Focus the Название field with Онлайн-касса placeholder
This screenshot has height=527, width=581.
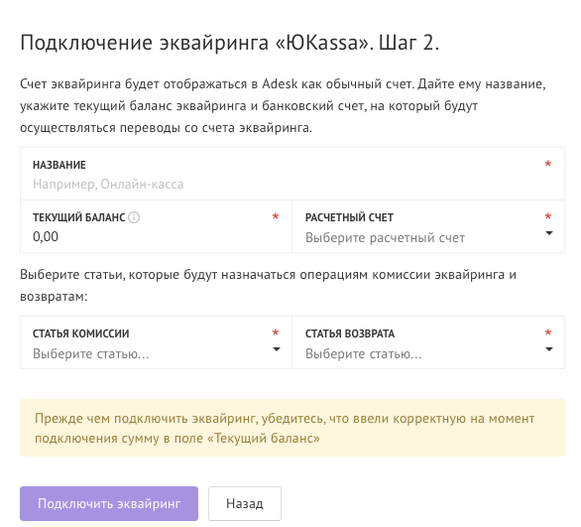[292, 174]
